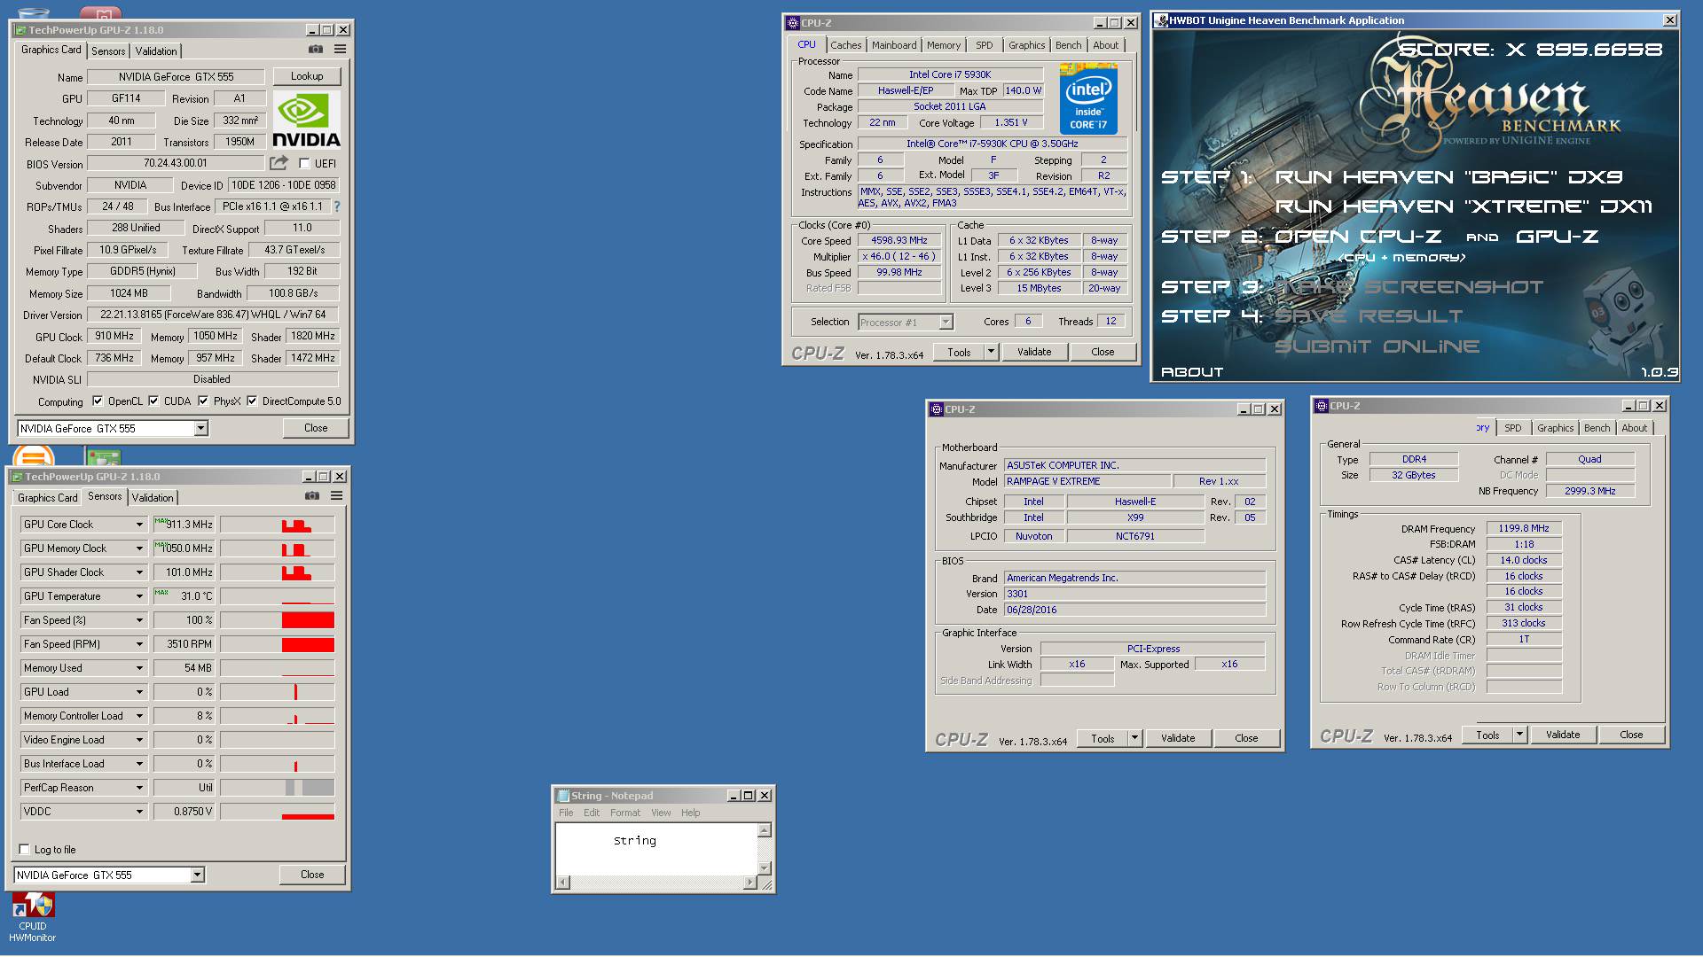
Task: Click the GPU-Z screenshot camera icon in Graphics Card window
Action: (x=315, y=50)
